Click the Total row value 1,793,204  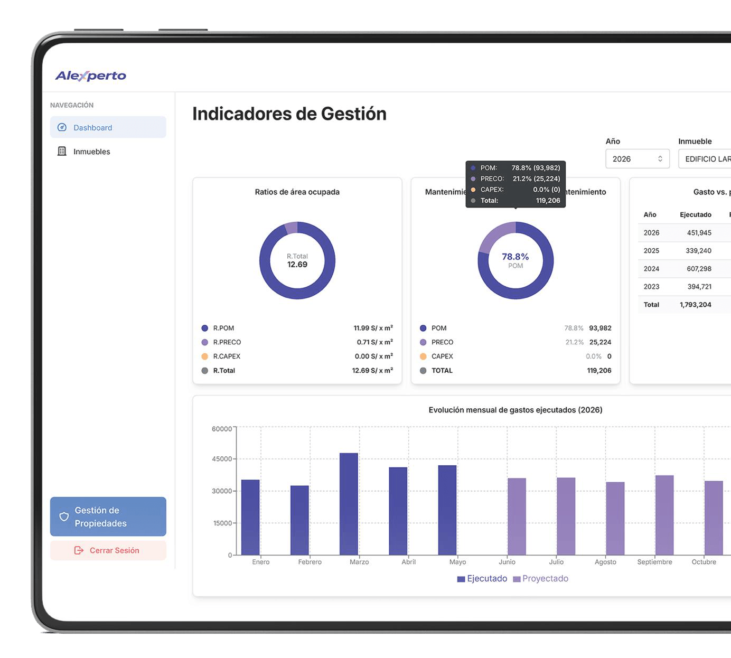696,305
